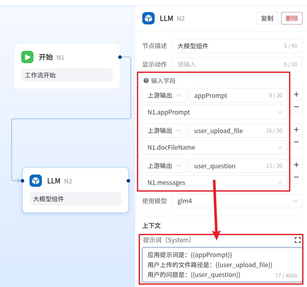Click the help icon beside 输入字段

[x=146, y=81]
